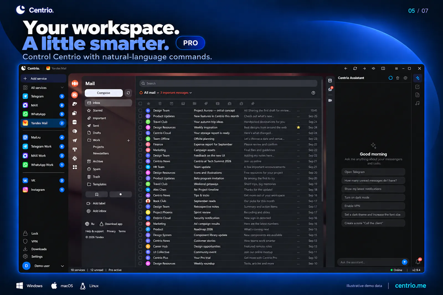Reload page using the title bar refresh icon
The image size is (443, 295).
(x=355, y=68)
